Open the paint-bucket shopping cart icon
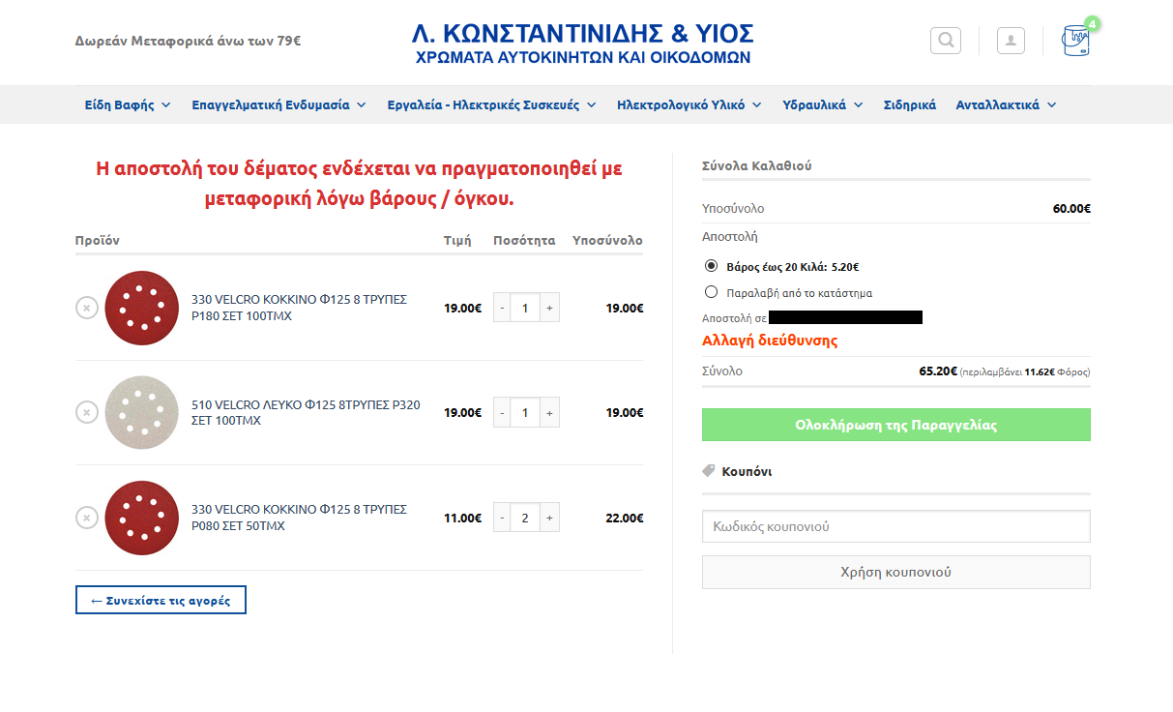 [x=1076, y=43]
